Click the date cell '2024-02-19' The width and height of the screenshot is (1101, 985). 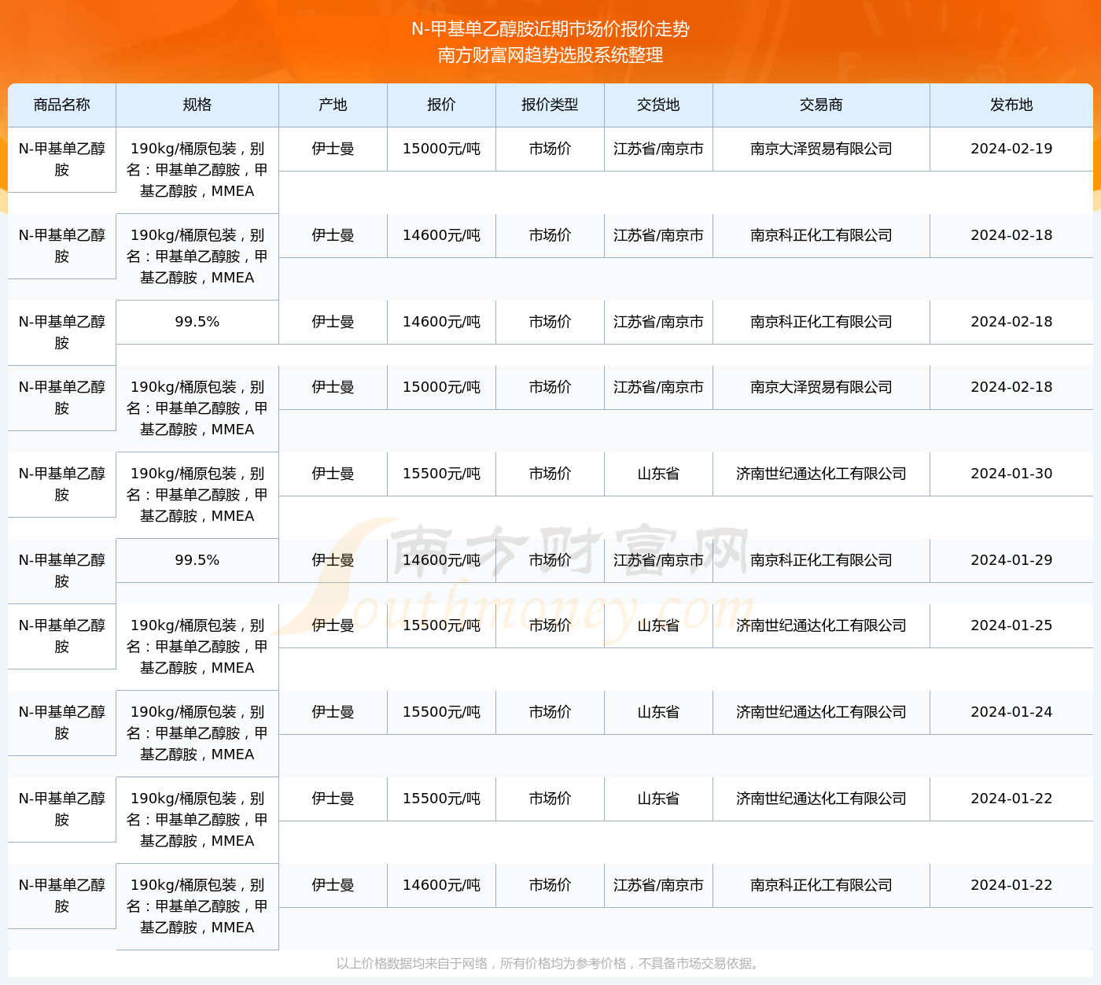tap(1011, 149)
